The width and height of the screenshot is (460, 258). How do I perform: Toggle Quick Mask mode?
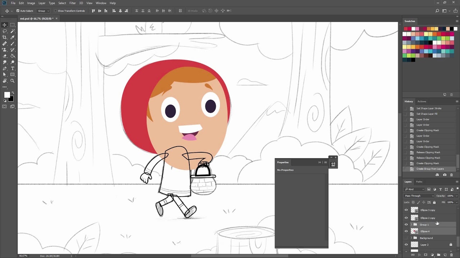click(5, 106)
